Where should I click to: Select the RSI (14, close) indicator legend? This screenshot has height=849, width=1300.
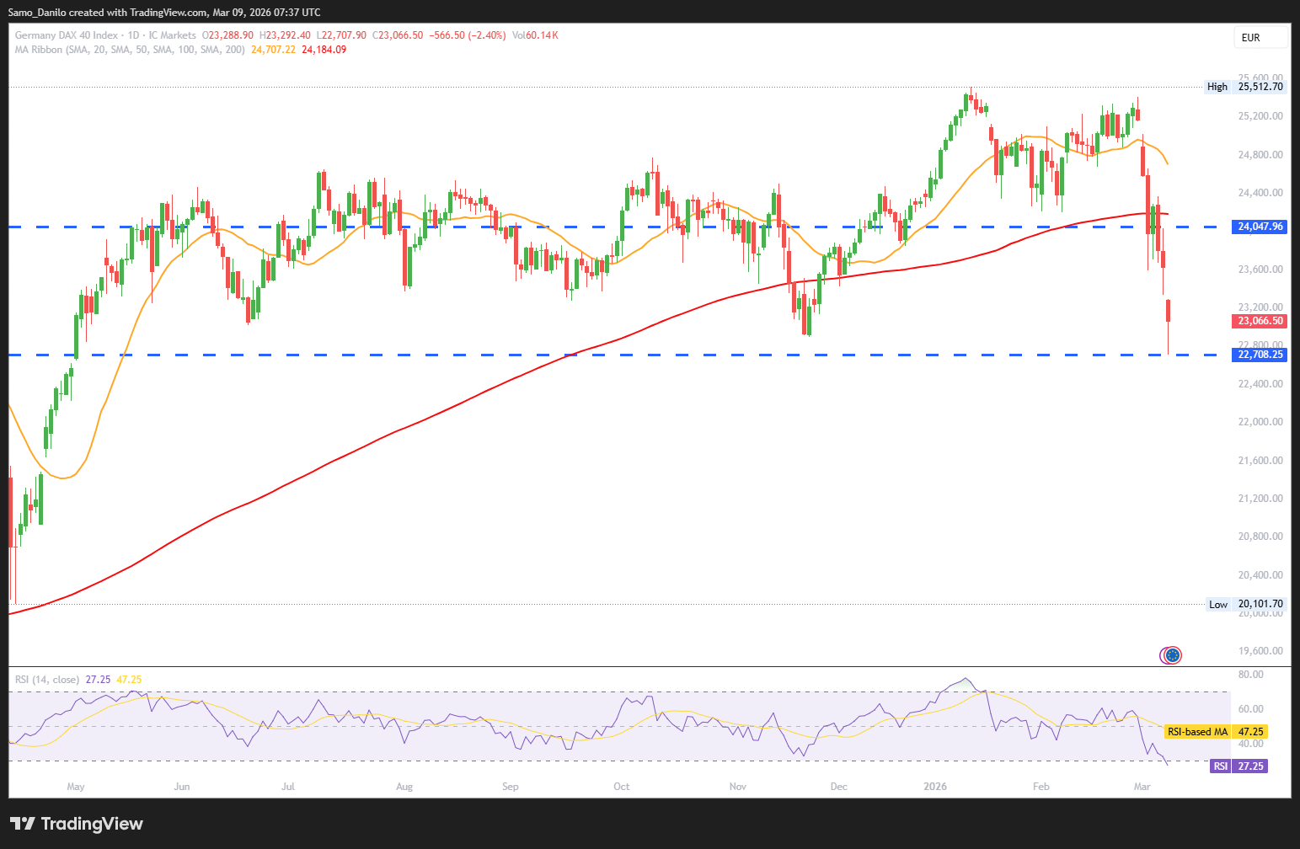pos(47,680)
